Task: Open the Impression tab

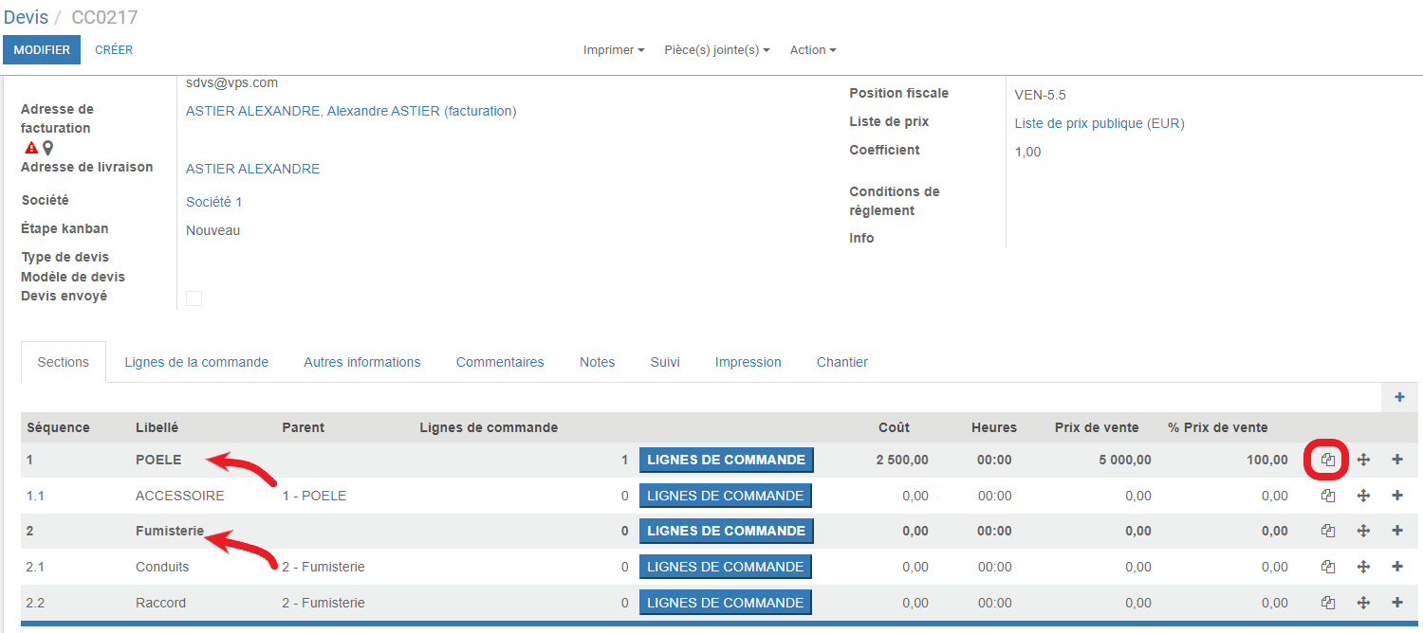Action: pos(748,362)
